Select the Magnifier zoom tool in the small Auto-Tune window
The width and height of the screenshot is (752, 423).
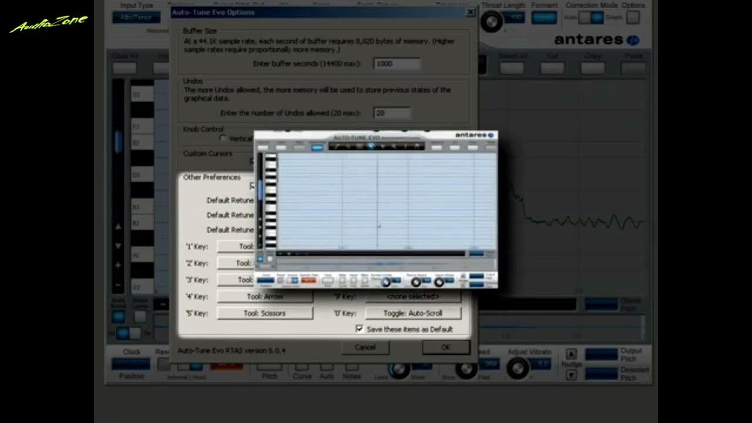point(394,146)
